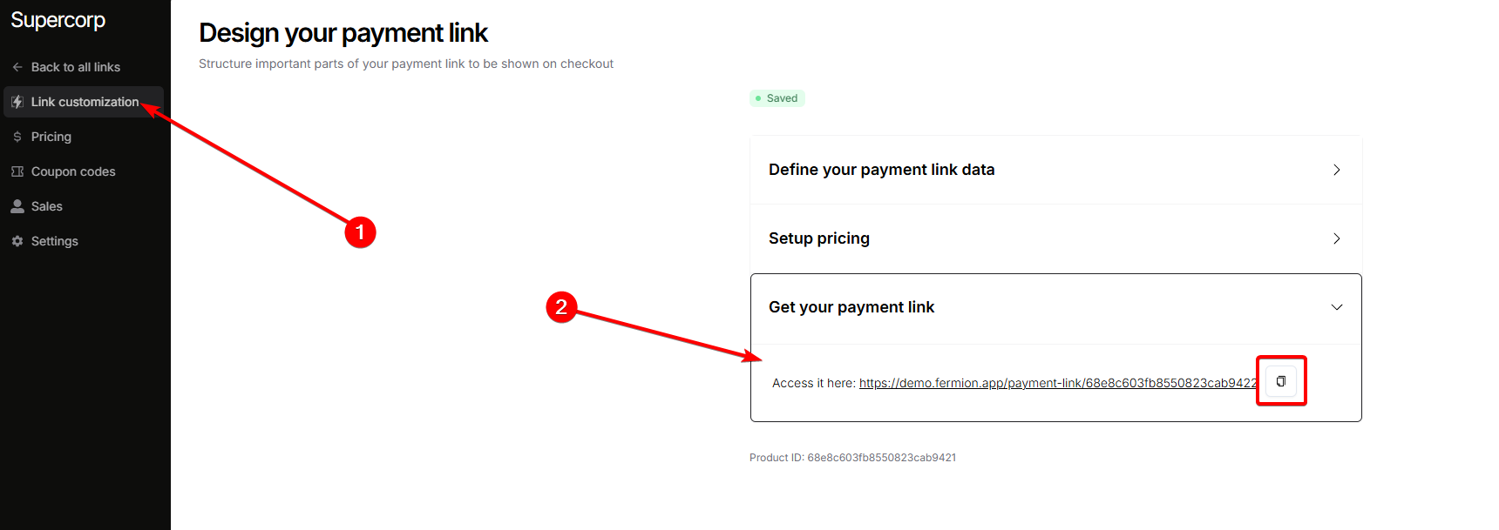Return via Back to all links text
The width and height of the screenshot is (1499, 530).
click(x=76, y=67)
